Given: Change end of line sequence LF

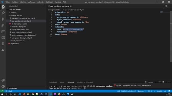Looking at the screenshot, I should (154, 91).
